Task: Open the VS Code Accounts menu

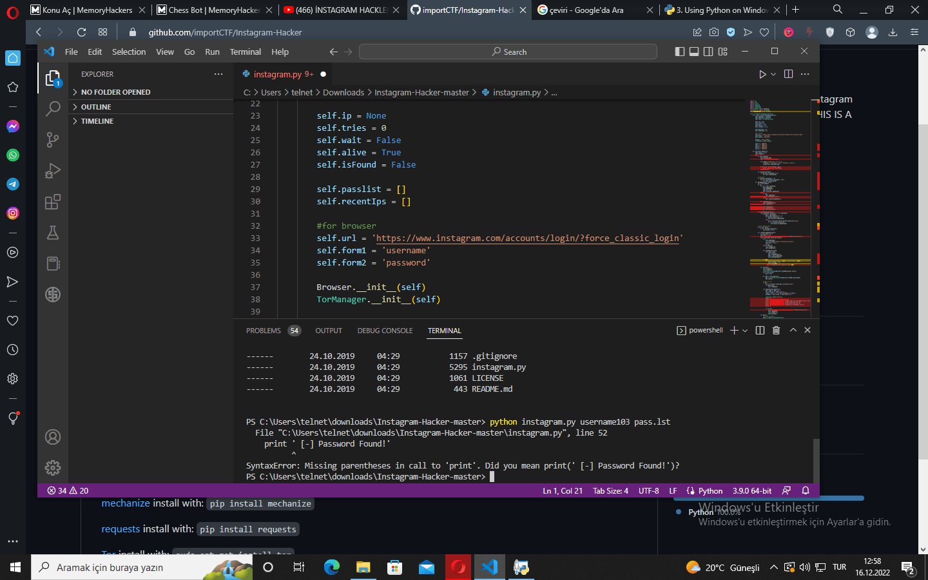Action: pyautogui.click(x=53, y=437)
